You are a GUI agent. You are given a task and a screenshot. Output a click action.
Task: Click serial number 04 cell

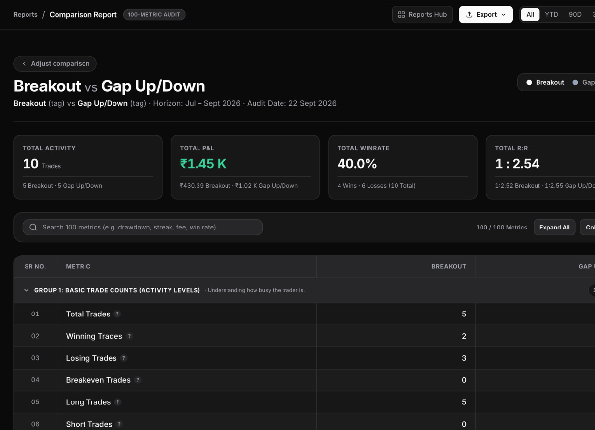click(x=35, y=380)
